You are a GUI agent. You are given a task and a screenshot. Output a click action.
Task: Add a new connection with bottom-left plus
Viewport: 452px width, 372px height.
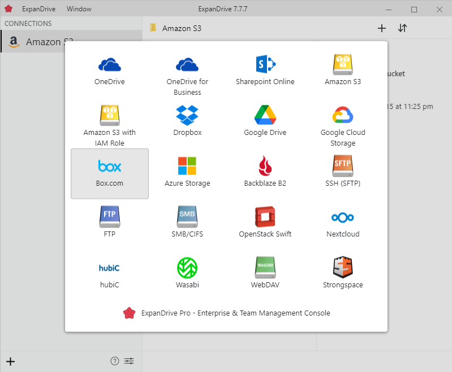coord(10,361)
